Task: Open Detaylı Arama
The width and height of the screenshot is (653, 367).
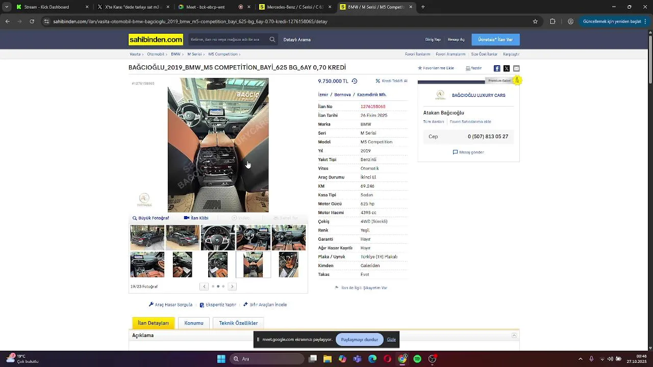Action: pyautogui.click(x=297, y=40)
